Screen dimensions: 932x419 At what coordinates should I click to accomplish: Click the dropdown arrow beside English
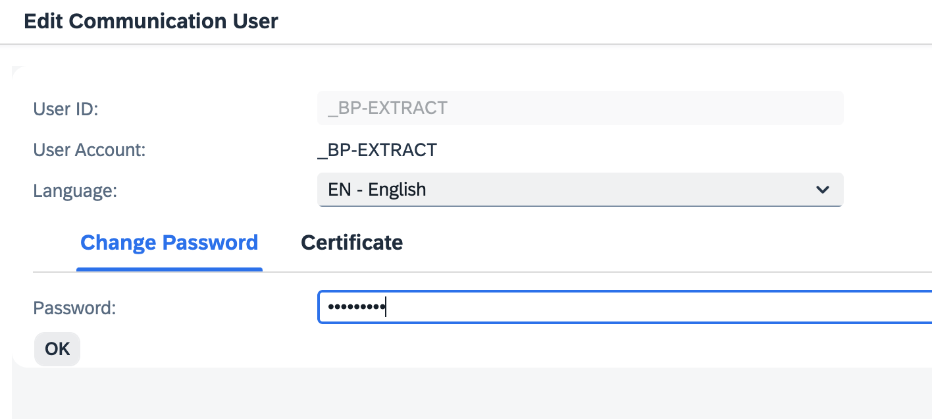[822, 190]
